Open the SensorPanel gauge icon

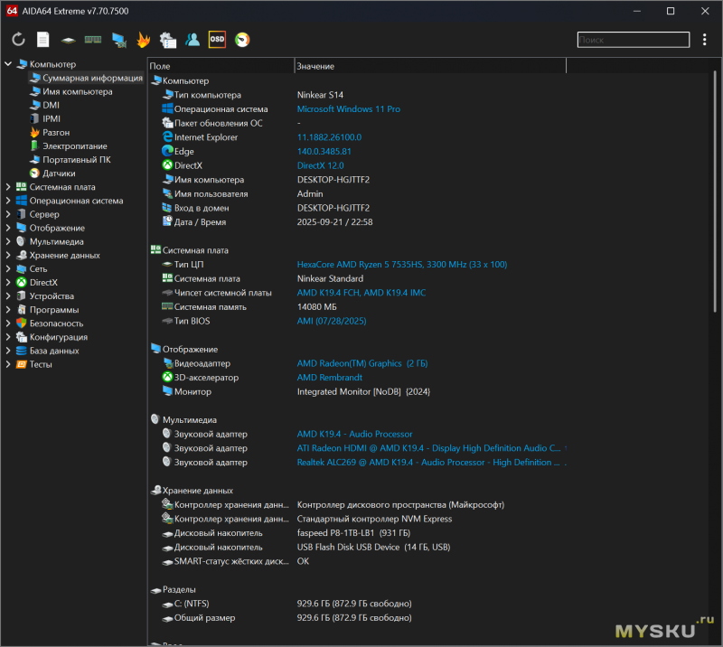point(242,40)
